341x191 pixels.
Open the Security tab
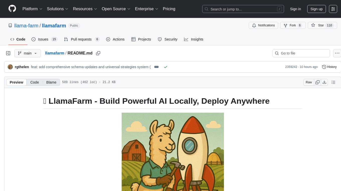point(168,39)
